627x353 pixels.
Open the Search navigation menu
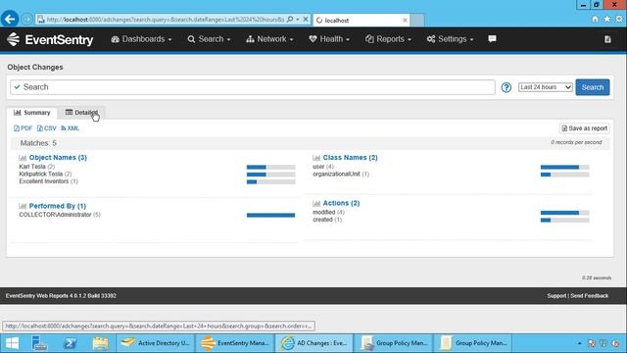[x=209, y=39]
